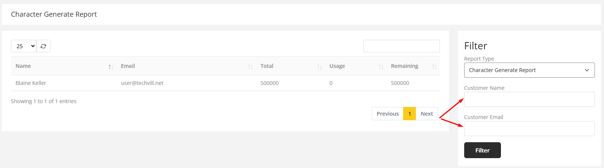Click the Email column header
The image size is (604, 168).
pos(128,66)
